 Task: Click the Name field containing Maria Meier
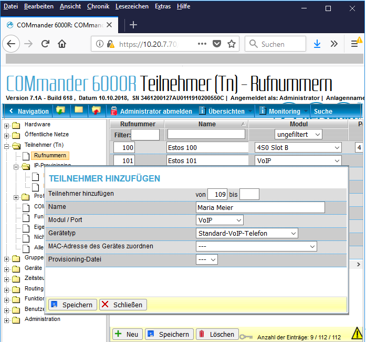tap(260, 207)
